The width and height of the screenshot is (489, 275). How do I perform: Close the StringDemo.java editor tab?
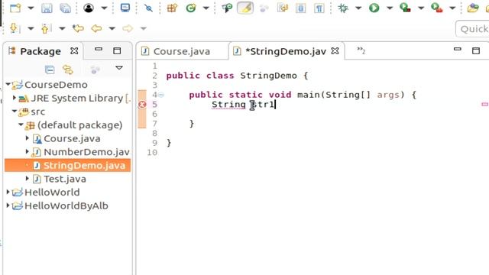pyautogui.click(x=335, y=51)
